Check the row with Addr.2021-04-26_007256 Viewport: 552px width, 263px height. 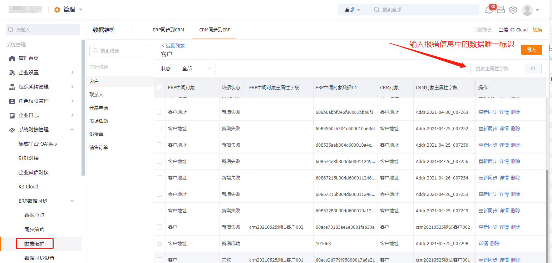[159, 161]
